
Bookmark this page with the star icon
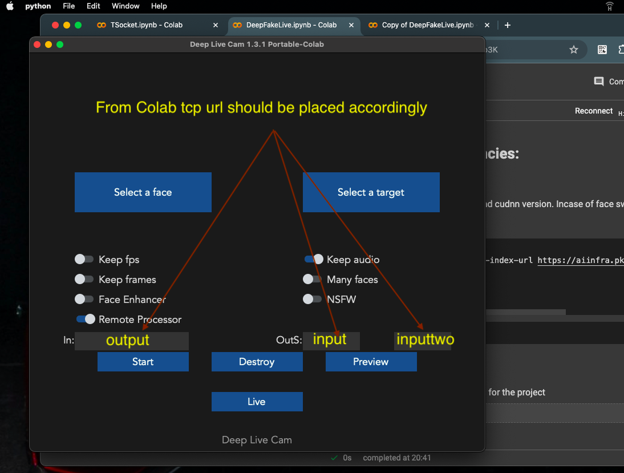573,50
